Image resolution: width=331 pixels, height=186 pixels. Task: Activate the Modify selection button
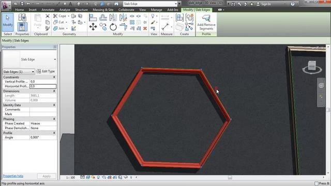(x=8, y=22)
